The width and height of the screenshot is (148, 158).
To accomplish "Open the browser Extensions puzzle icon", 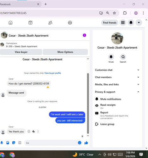I will click(x=125, y=13).
